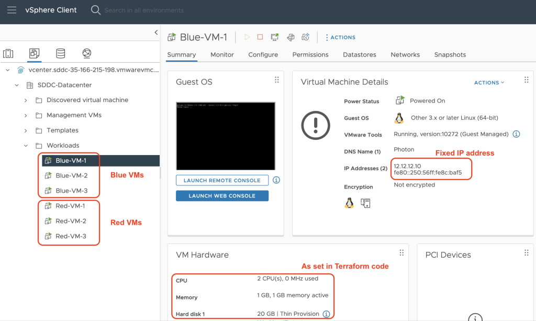Image resolution: width=536 pixels, height=321 pixels.
Task: Switch to VMs and Templates view icon
Action: (x=34, y=53)
